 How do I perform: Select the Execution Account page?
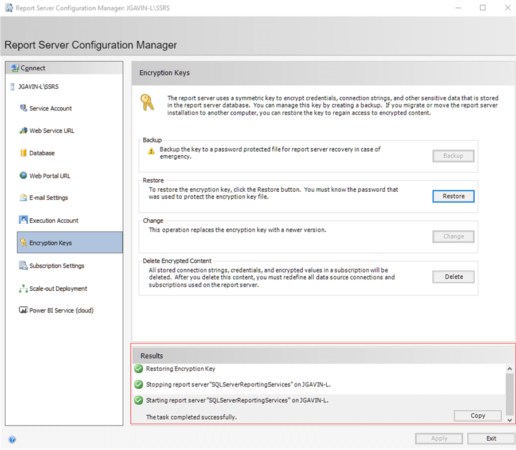[x=54, y=220]
